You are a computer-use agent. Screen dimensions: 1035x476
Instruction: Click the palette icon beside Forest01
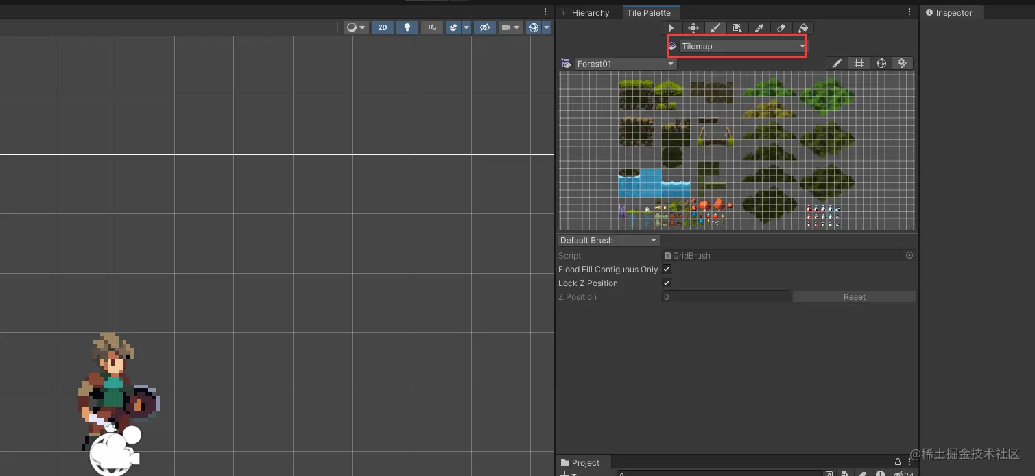pos(566,63)
